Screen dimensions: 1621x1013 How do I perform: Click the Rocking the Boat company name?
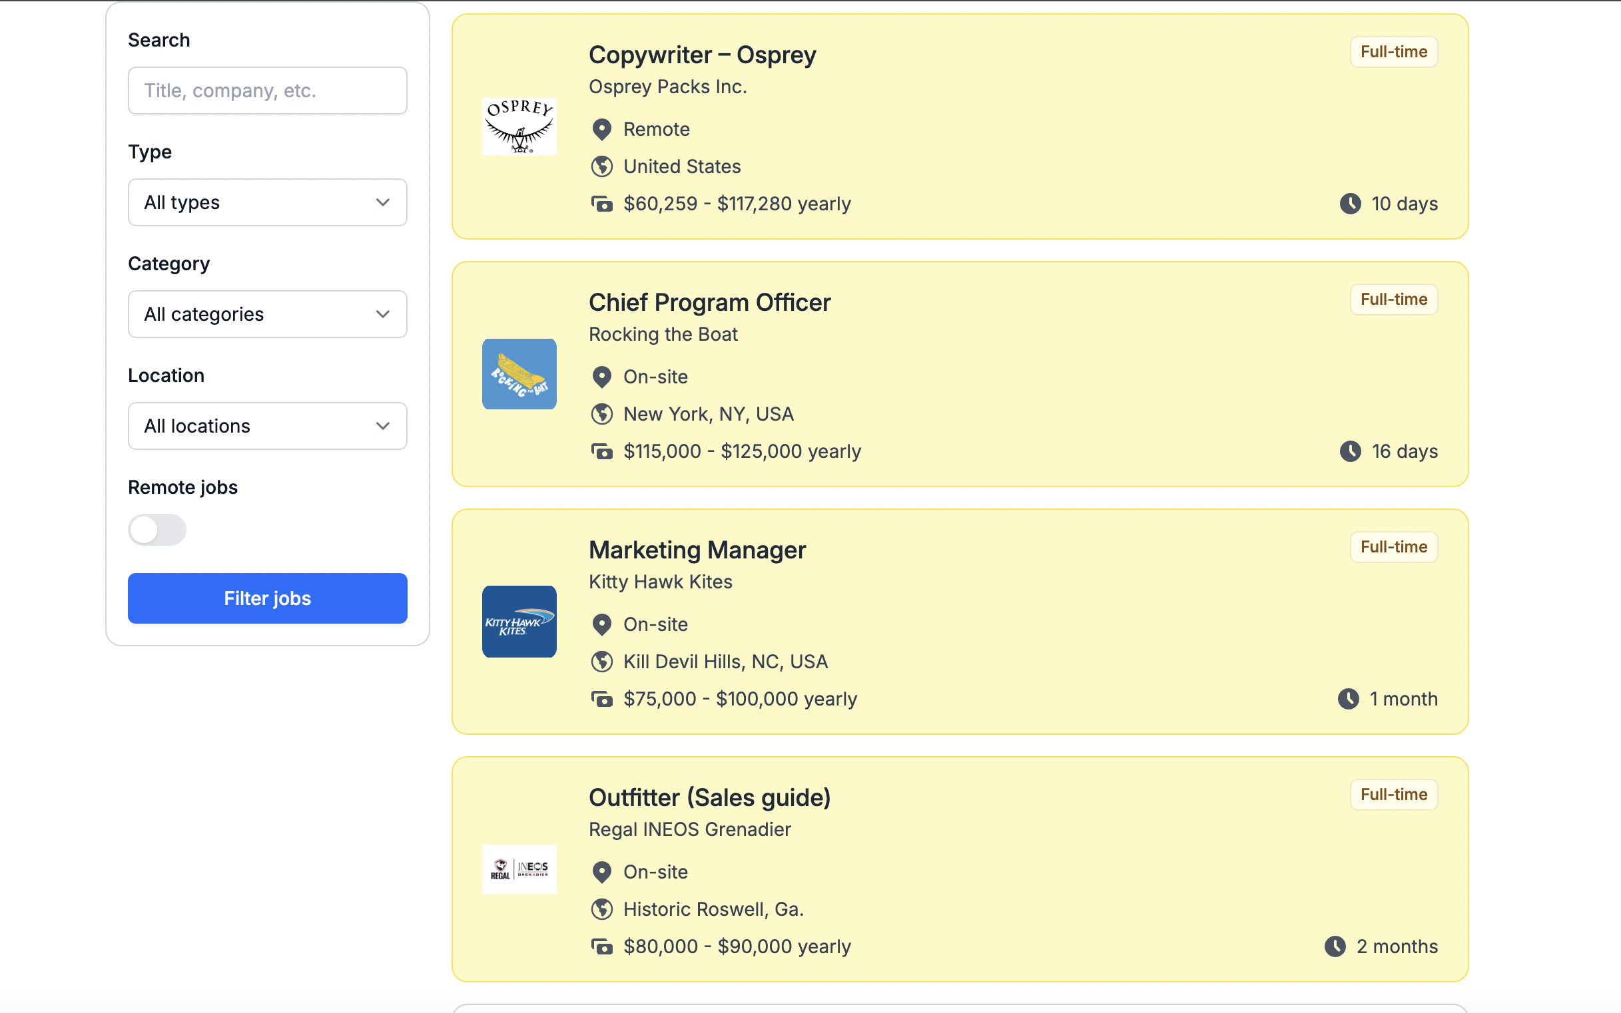663,334
